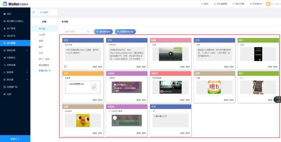Select the 图片 group in the group list

(41, 47)
